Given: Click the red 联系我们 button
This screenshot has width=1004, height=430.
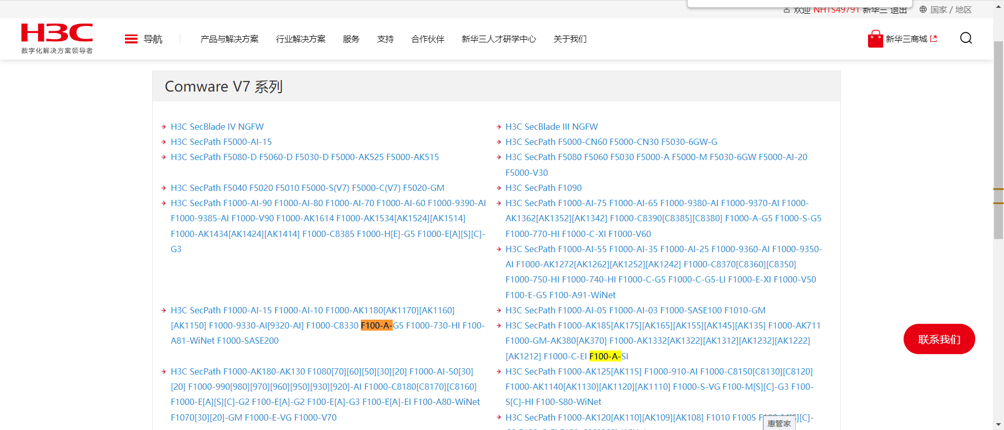Looking at the screenshot, I should point(939,339).
